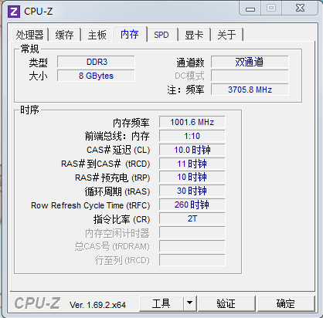Click the 内存频率 label
The width and height of the screenshot is (323, 318).
131,123
